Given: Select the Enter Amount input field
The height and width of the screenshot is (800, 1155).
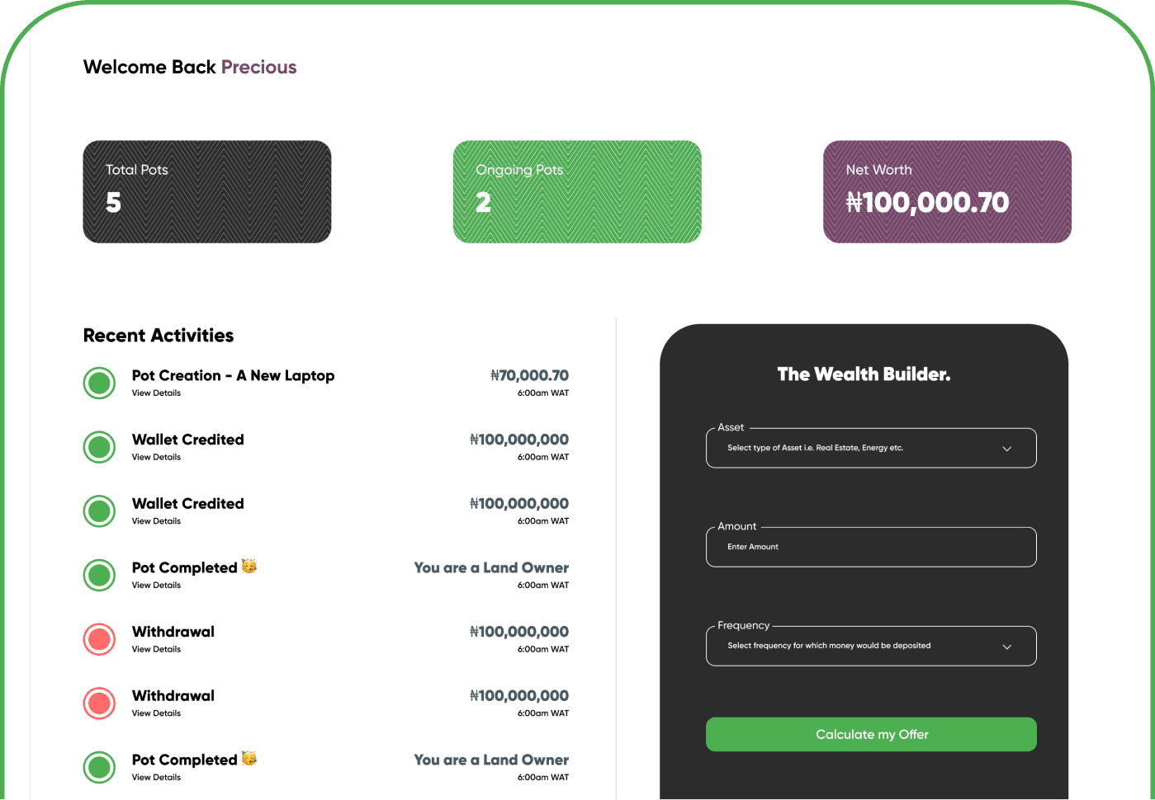Looking at the screenshot, I should 871,547.
